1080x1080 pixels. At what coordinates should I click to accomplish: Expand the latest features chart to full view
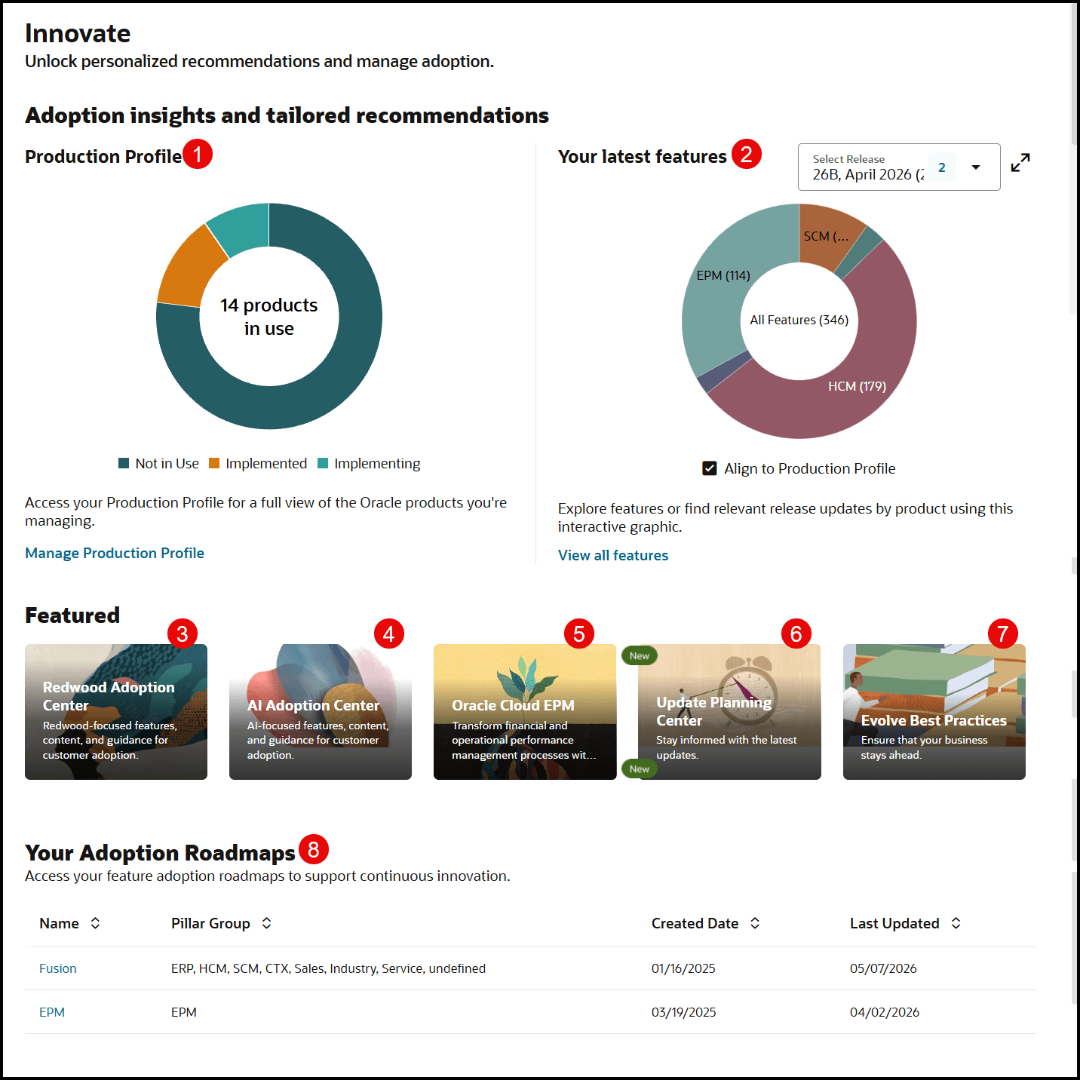click(x=1020, y=163)
